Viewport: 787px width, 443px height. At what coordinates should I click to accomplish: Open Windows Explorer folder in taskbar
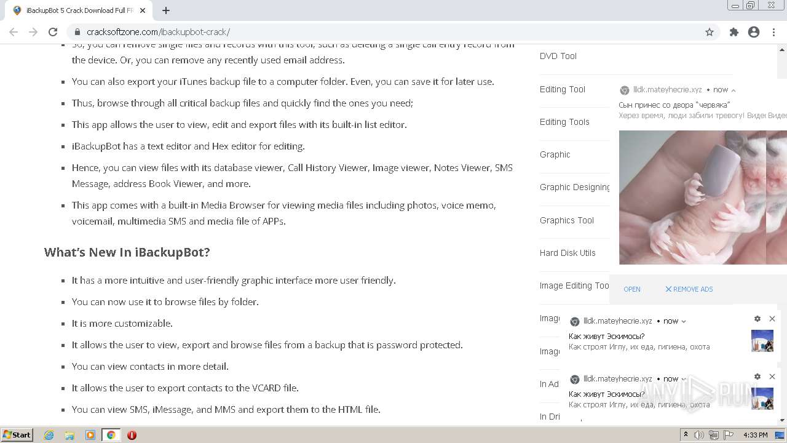coord(69,435)
